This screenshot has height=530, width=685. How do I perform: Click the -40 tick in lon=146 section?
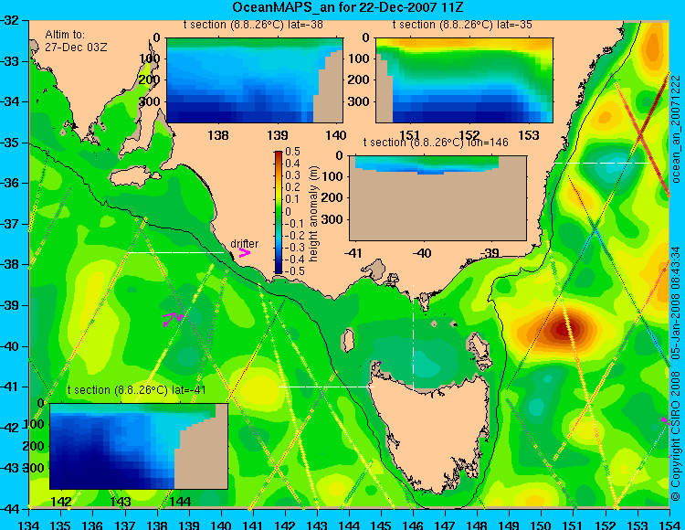click(x=423, y=253)
